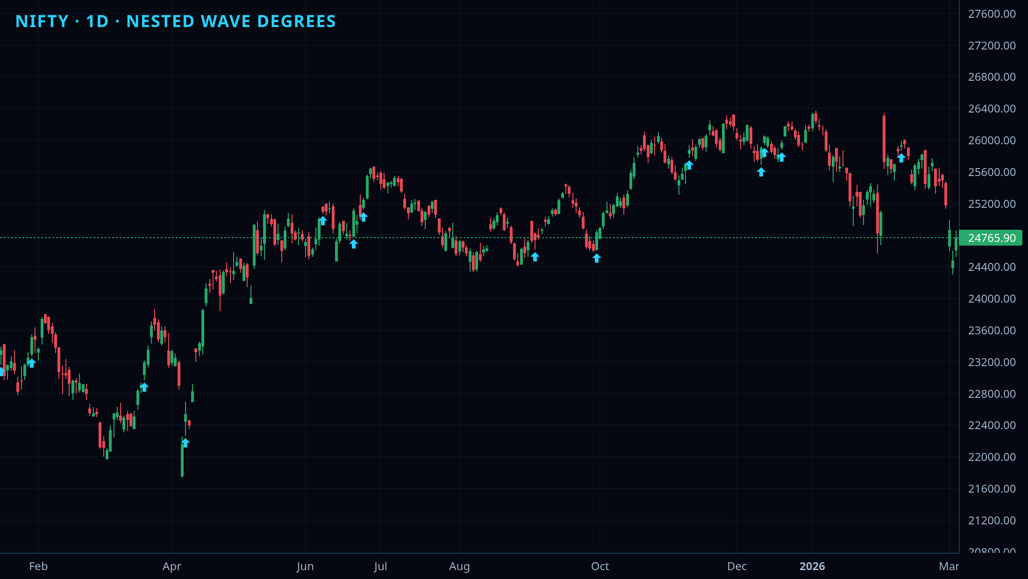
Task: Click the 21200.00 price axis label
Action: pyautogui.click(x=992, y=521)
